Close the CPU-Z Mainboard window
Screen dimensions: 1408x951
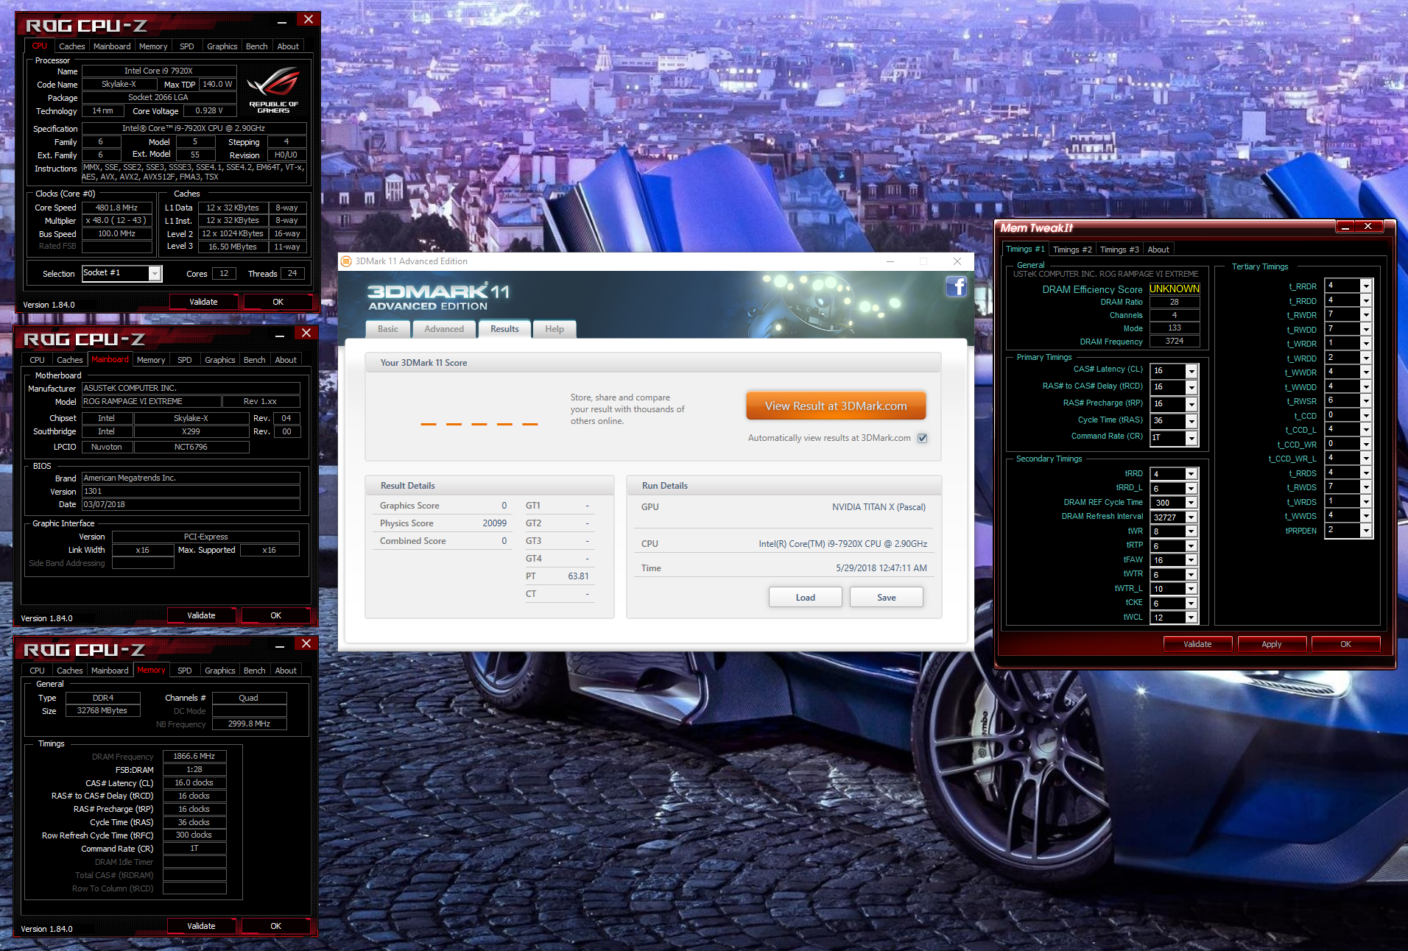[306, 333]
